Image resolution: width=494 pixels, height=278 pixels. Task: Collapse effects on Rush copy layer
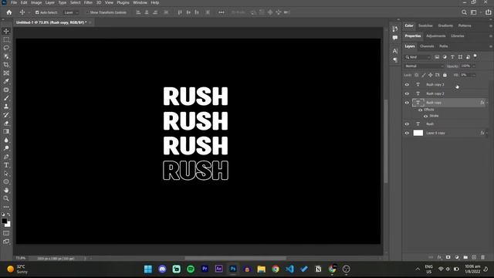487,103
